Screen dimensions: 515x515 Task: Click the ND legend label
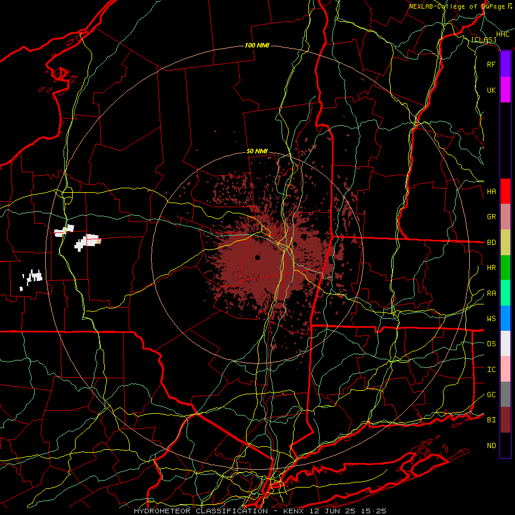coord(492,445)
